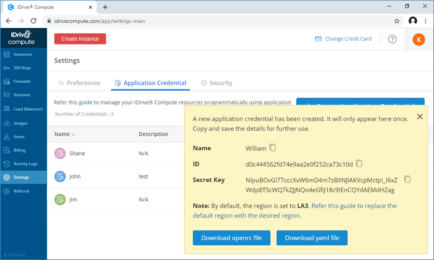Screen dimensions: 434x260
Task: Open guide to replace default region
Action: [295, 211]
